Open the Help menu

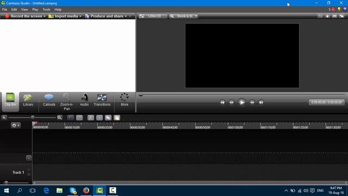(58, 10)
